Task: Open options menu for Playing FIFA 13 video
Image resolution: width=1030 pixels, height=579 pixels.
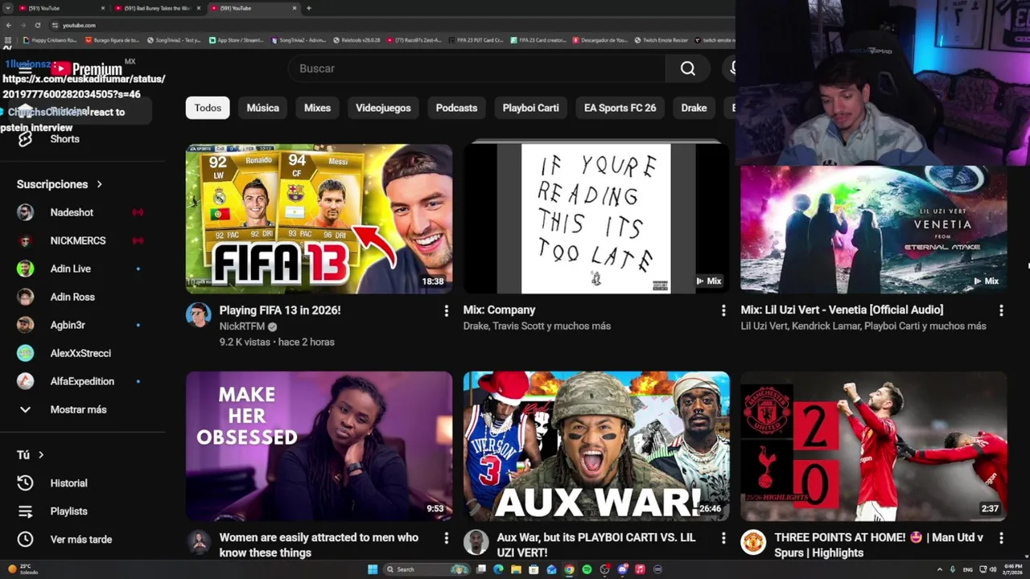Action: click(446, 310)
